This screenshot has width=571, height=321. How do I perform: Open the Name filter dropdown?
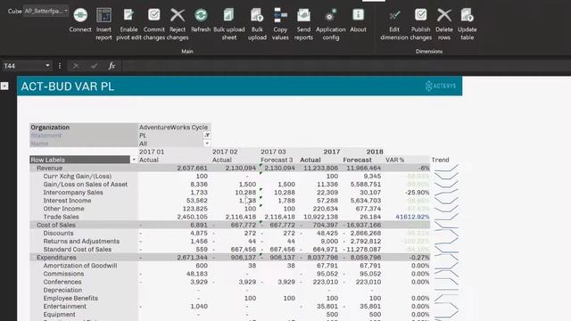(x=207, y=144)
